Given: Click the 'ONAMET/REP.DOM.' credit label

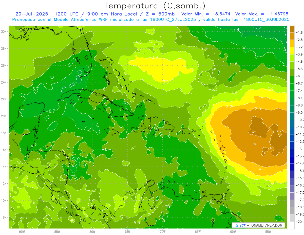Looking at the screenshot, I should [x=267, y=225].
